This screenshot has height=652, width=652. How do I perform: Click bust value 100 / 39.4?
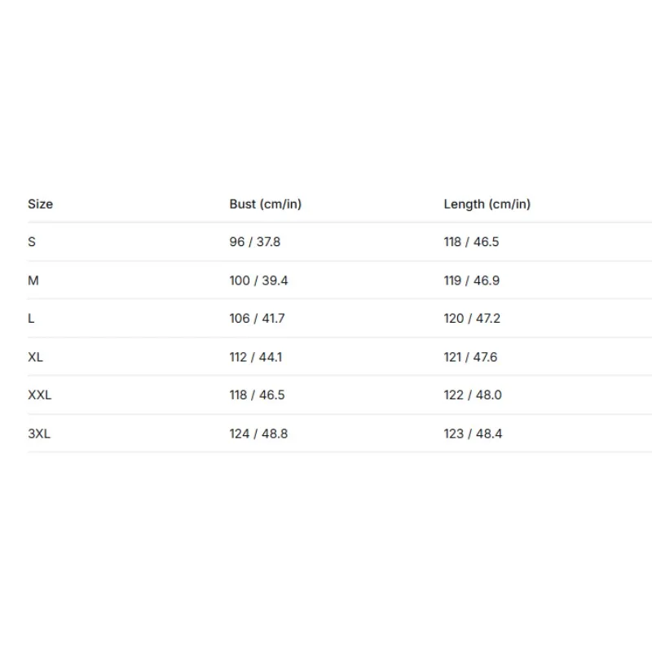coord(258,280)
